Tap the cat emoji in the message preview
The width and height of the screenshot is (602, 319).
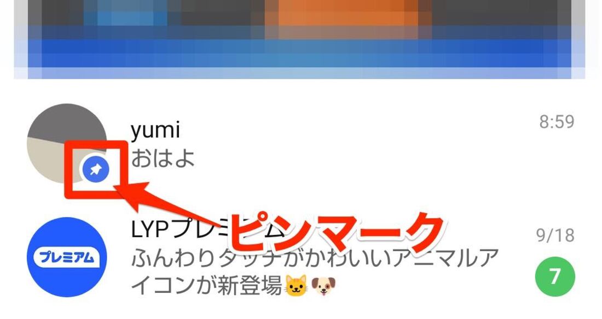click(297, 286)
